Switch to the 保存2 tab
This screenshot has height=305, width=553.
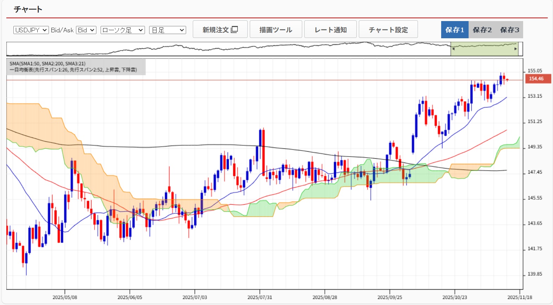[482, 30]
